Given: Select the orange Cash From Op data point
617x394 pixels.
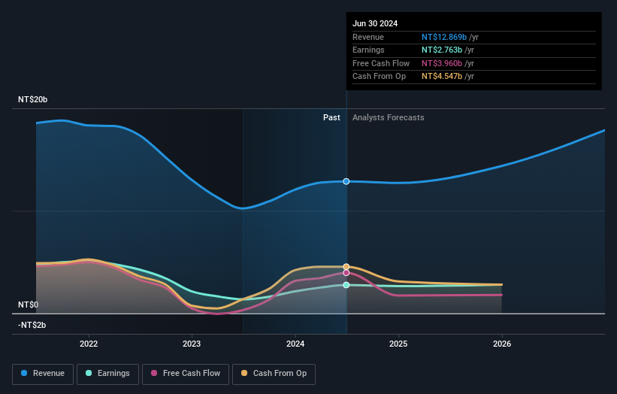Looking at the screenshot, I should 346,267.
